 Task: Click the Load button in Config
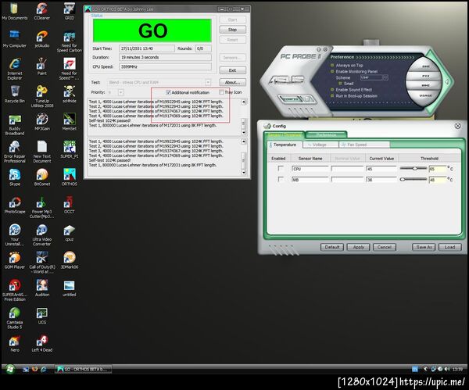click(450, 247)
